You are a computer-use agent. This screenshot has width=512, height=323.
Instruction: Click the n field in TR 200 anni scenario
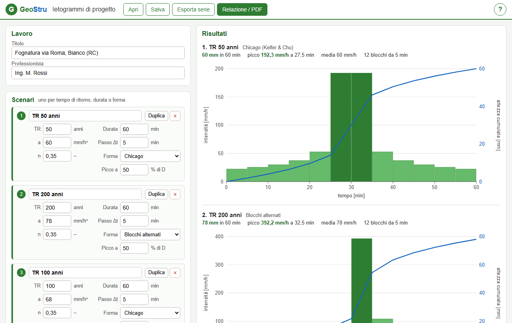point(57,234)
